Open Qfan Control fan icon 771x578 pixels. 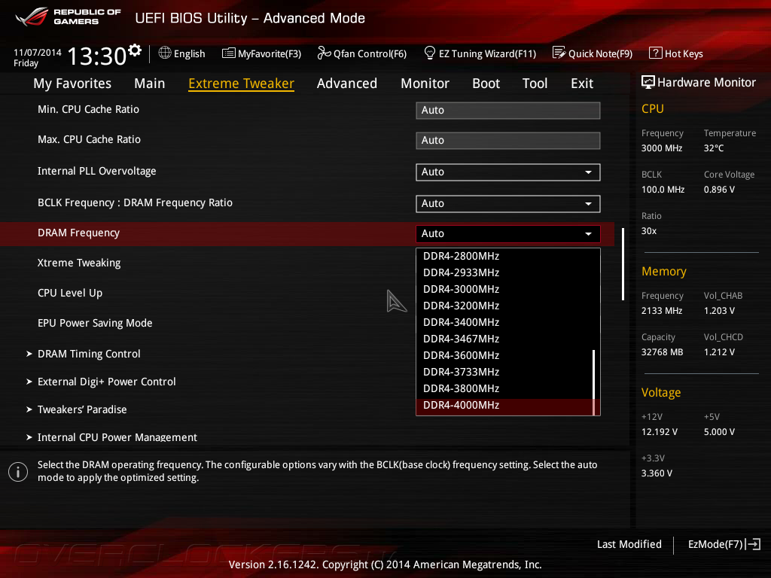coord(324,53)
